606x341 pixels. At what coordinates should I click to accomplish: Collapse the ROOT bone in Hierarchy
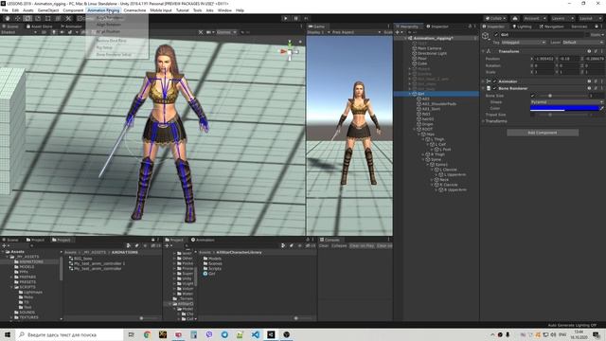[415, 129]
